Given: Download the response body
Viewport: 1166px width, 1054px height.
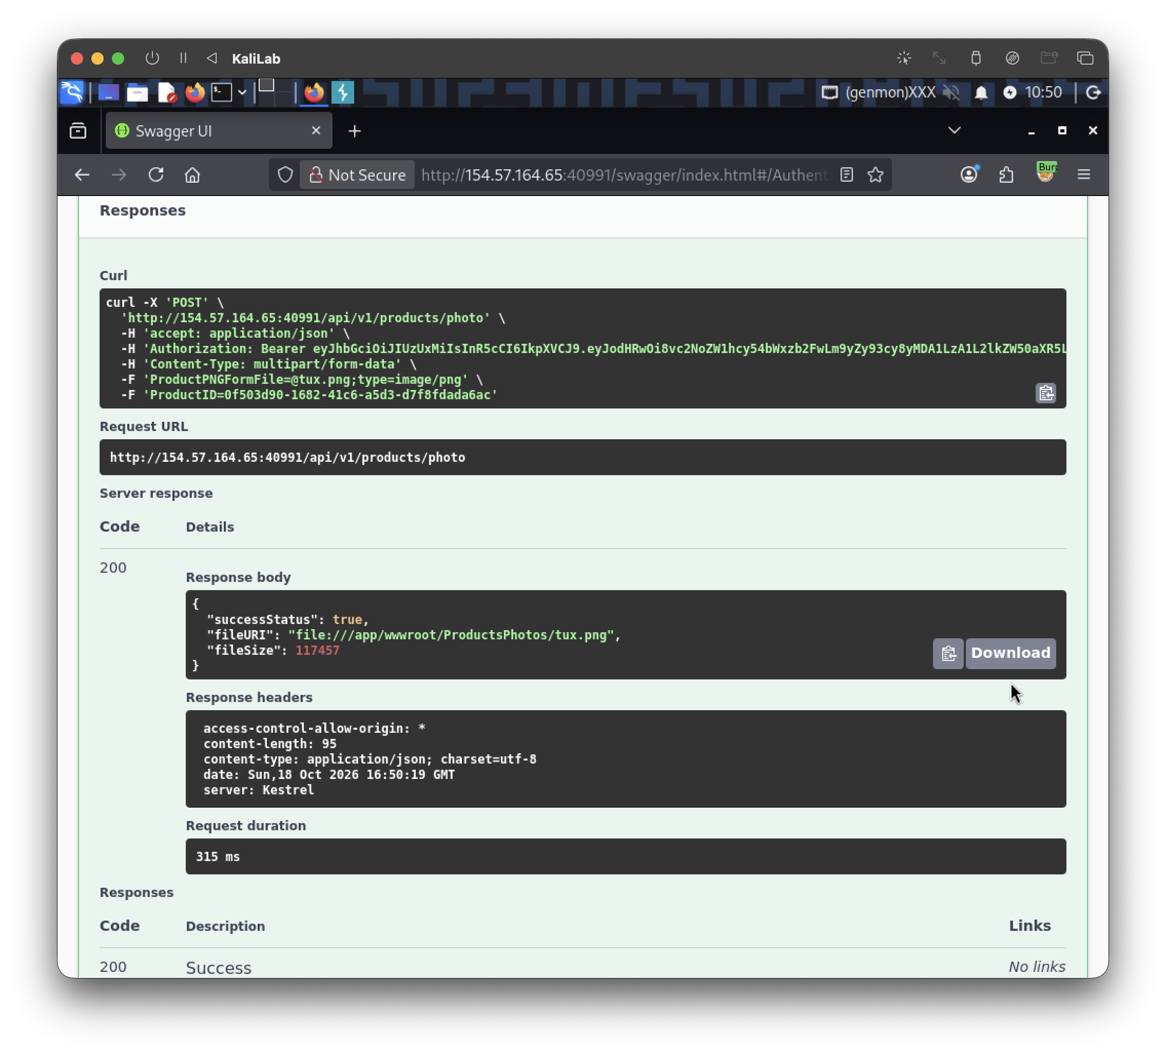Looking at the screenshot, I should (1010, 653).
